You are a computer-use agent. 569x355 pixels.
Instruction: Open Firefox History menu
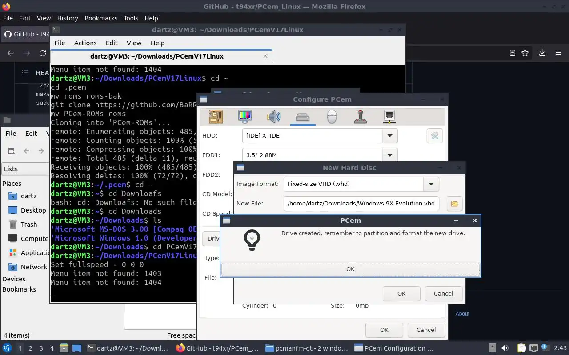click(x=68, y=18)
